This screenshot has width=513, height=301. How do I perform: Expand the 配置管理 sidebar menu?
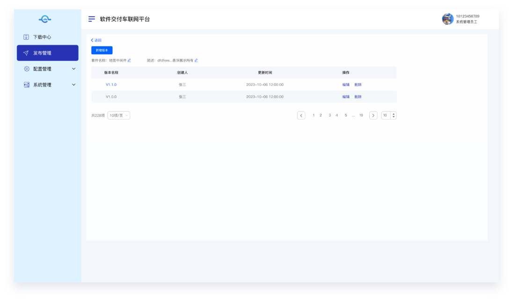tap(73, 69)
